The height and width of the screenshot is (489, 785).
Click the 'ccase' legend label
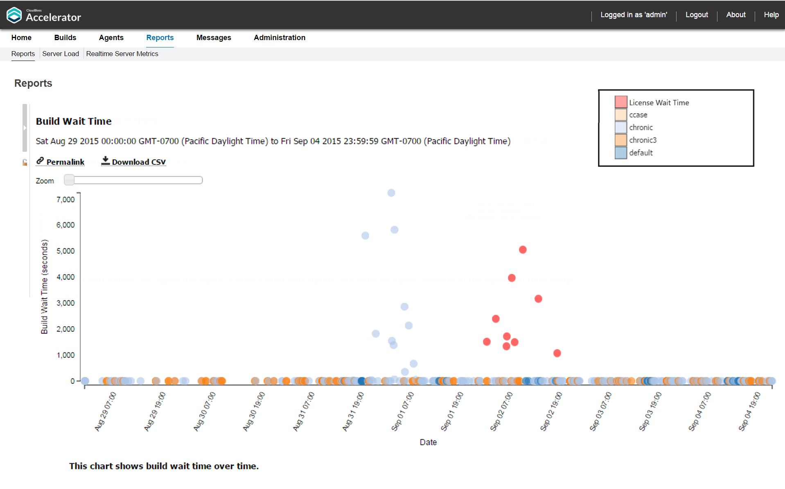pyautogui.click(x=638, y=115)
